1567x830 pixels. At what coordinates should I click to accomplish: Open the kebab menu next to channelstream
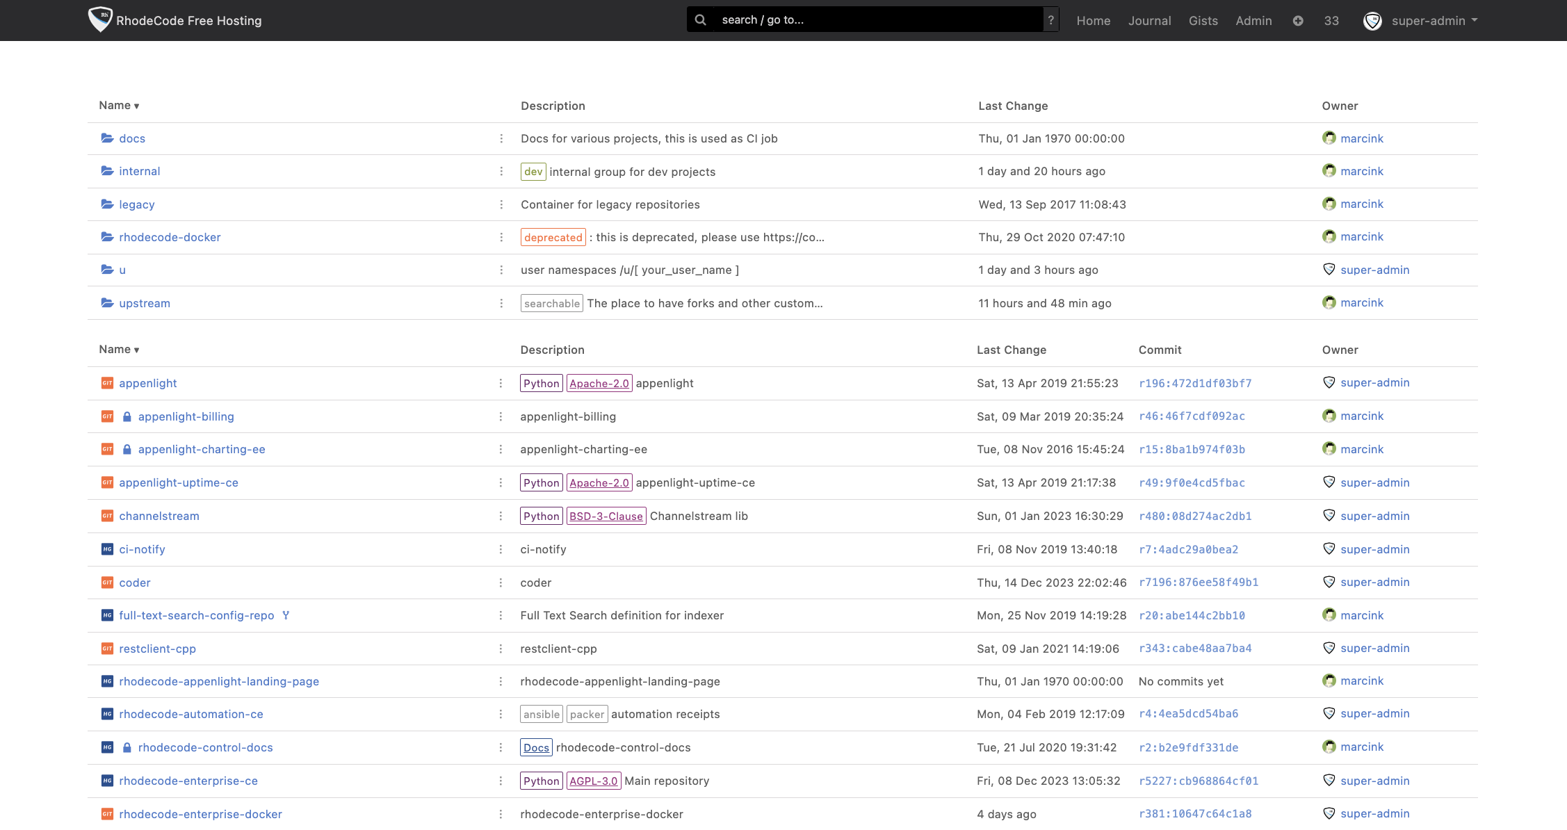(x=501, y=516)
